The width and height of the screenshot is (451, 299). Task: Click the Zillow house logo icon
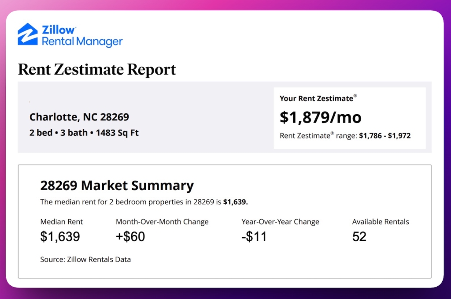click(28, 34)
